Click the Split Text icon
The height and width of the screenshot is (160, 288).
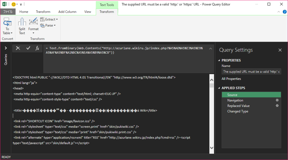(22, 22)
